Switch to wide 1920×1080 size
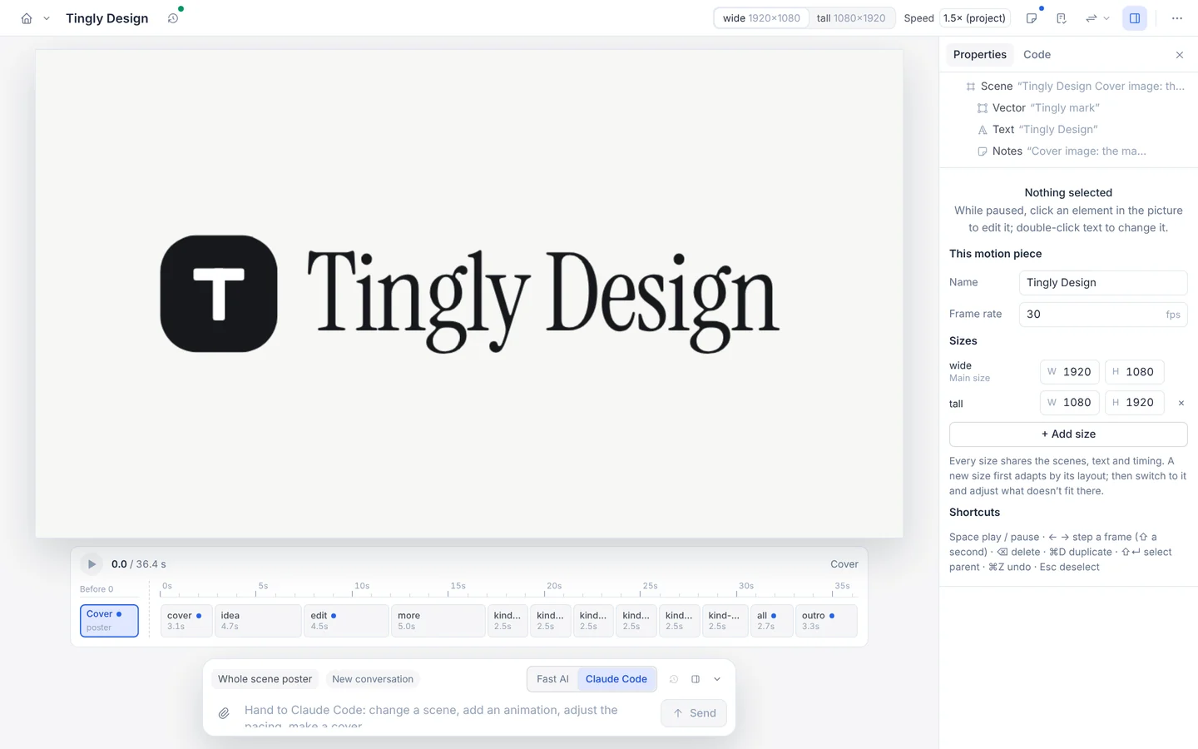Screen dimensions: 1198x749 click(x=761, y=18)
